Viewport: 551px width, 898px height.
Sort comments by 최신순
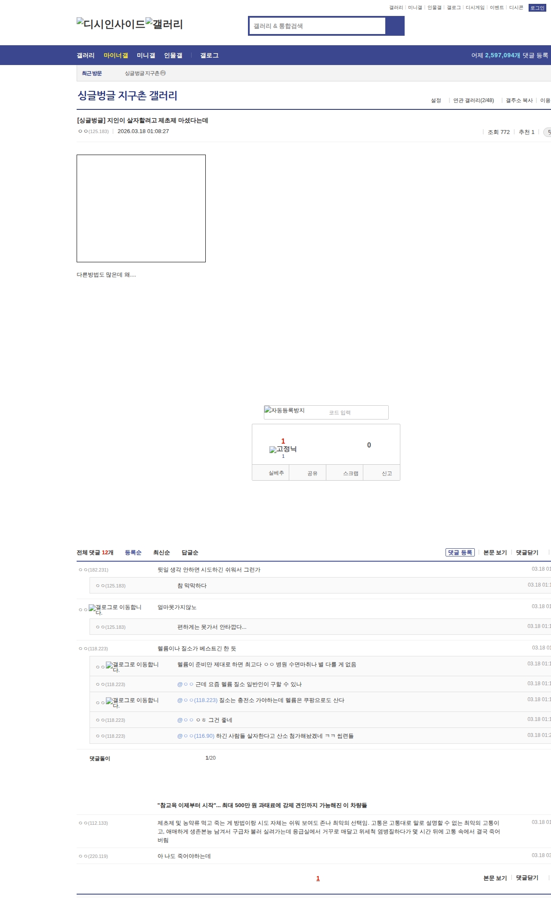161,553
